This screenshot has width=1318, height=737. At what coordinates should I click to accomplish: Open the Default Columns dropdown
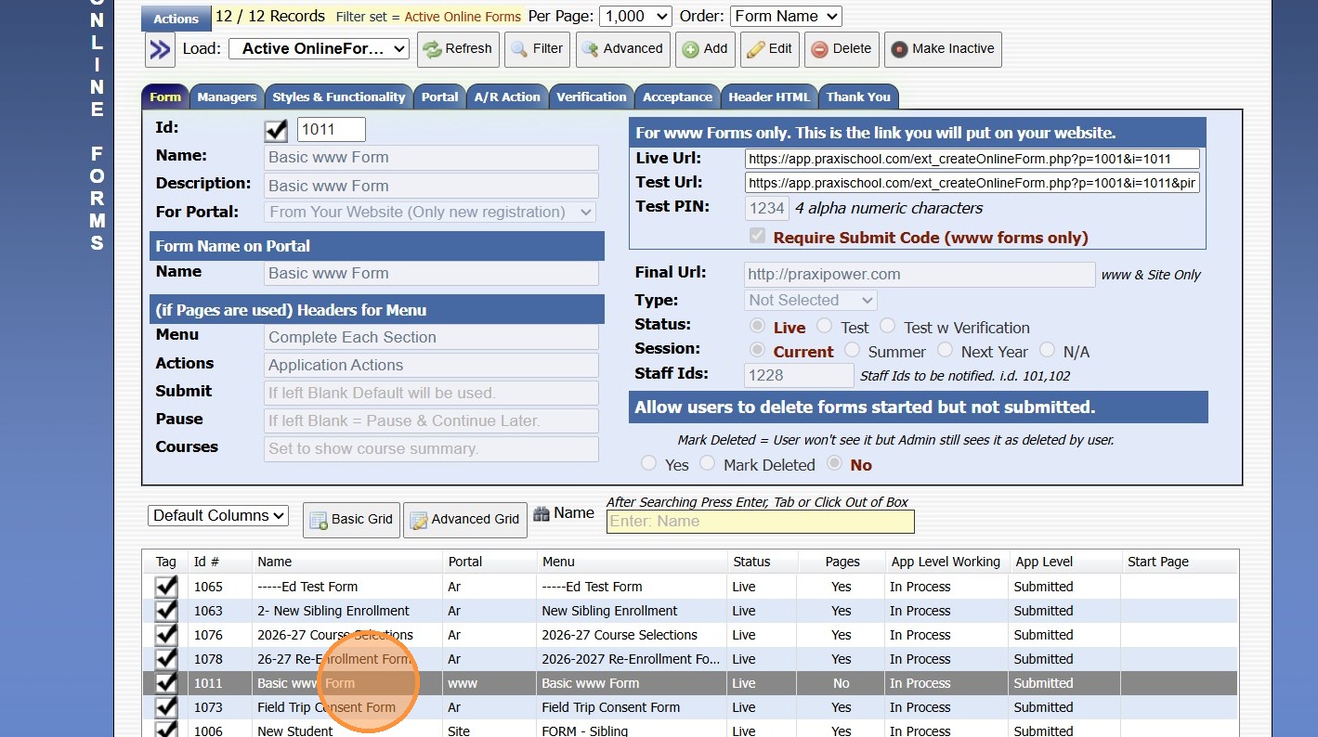click(x=218, y=516)
